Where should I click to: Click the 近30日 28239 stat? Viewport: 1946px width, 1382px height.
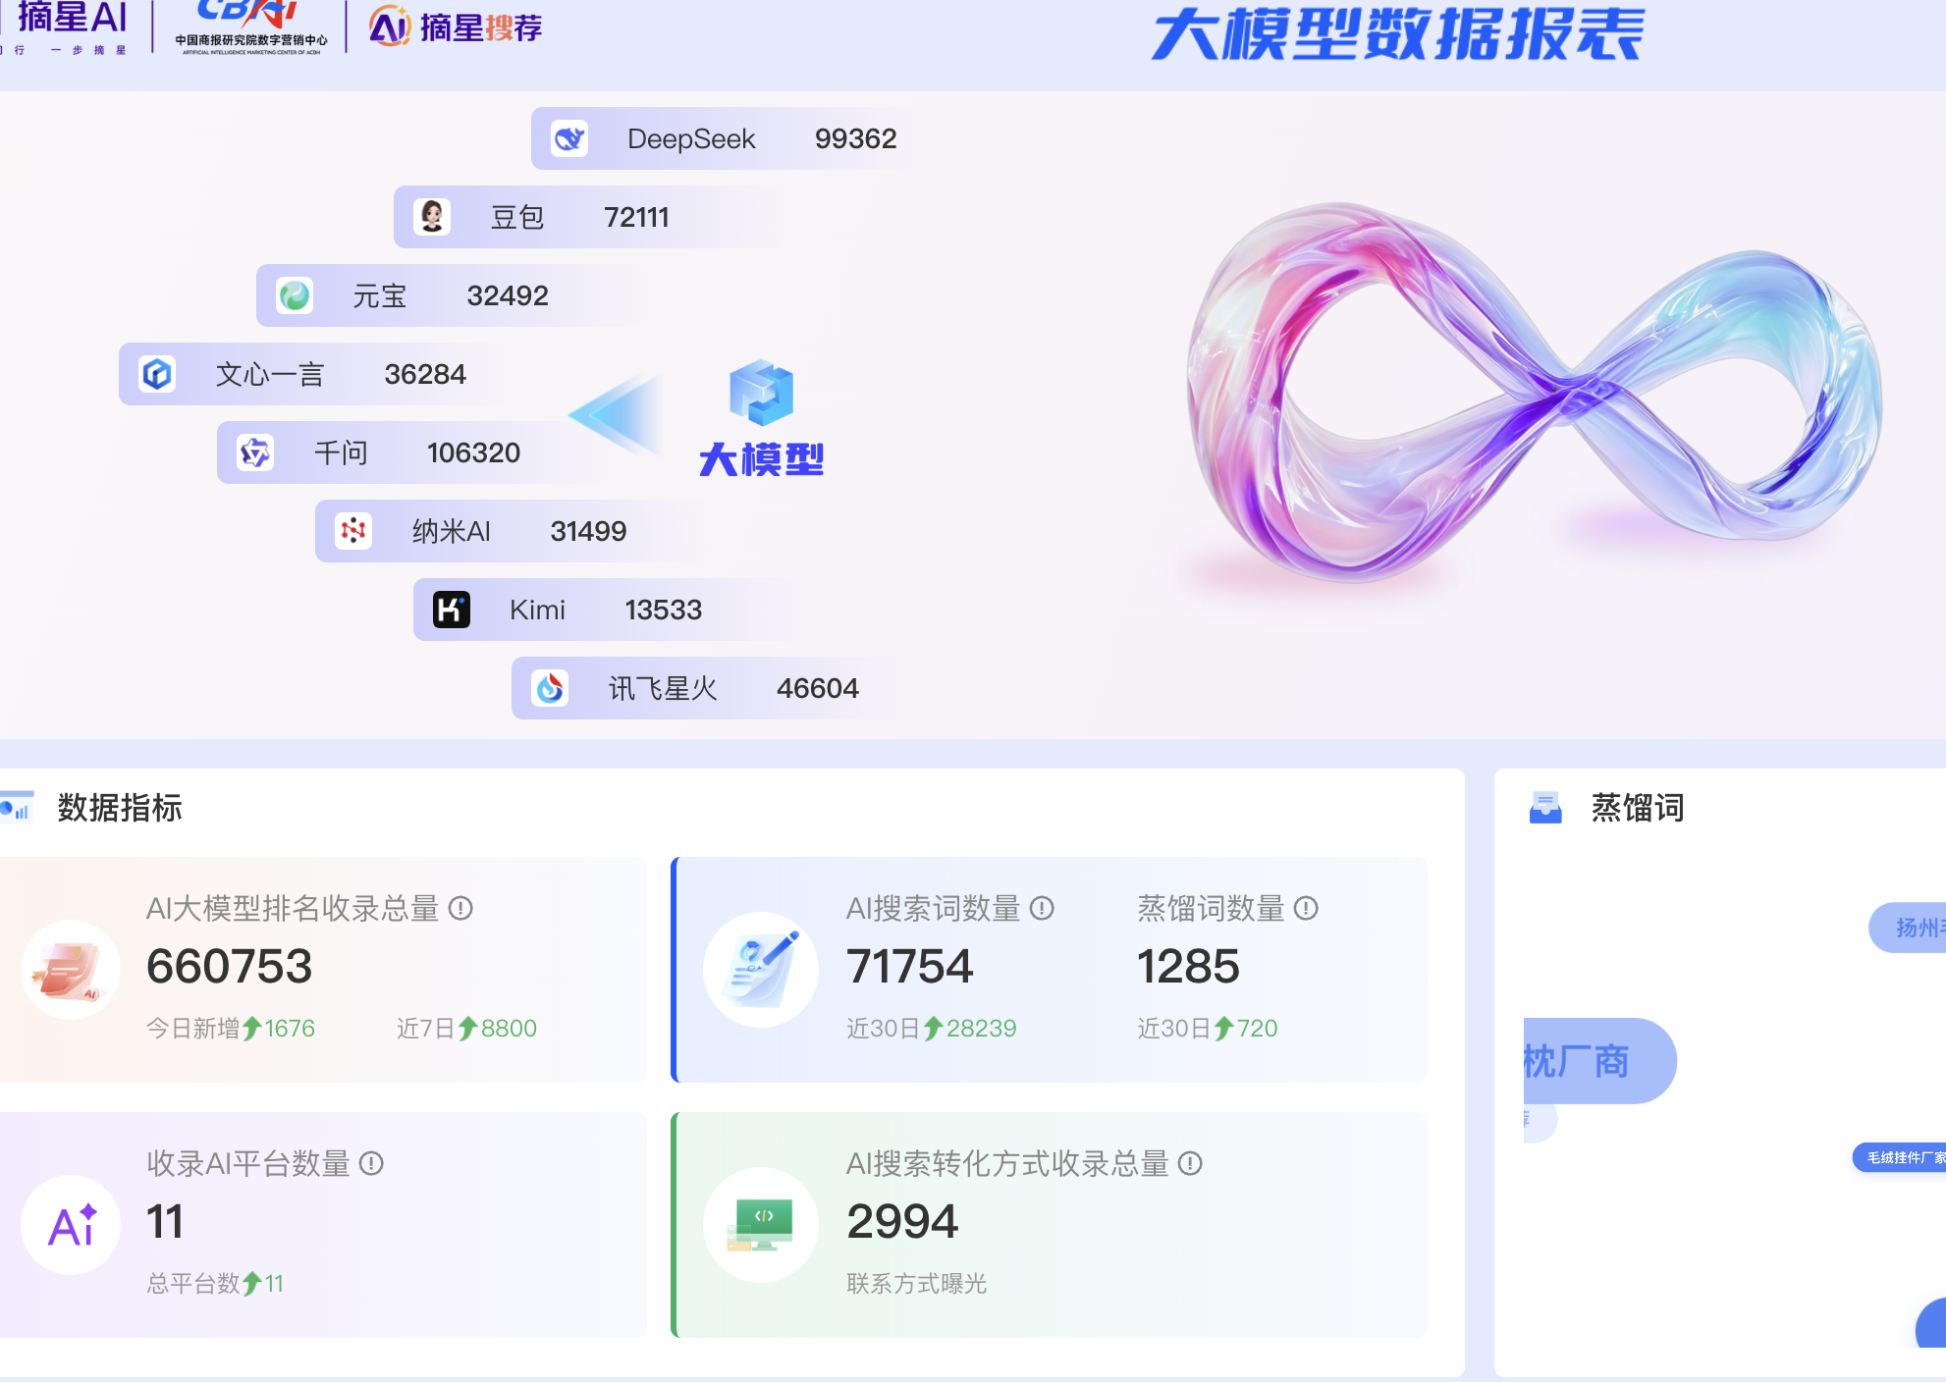(x=932, y=1028)
